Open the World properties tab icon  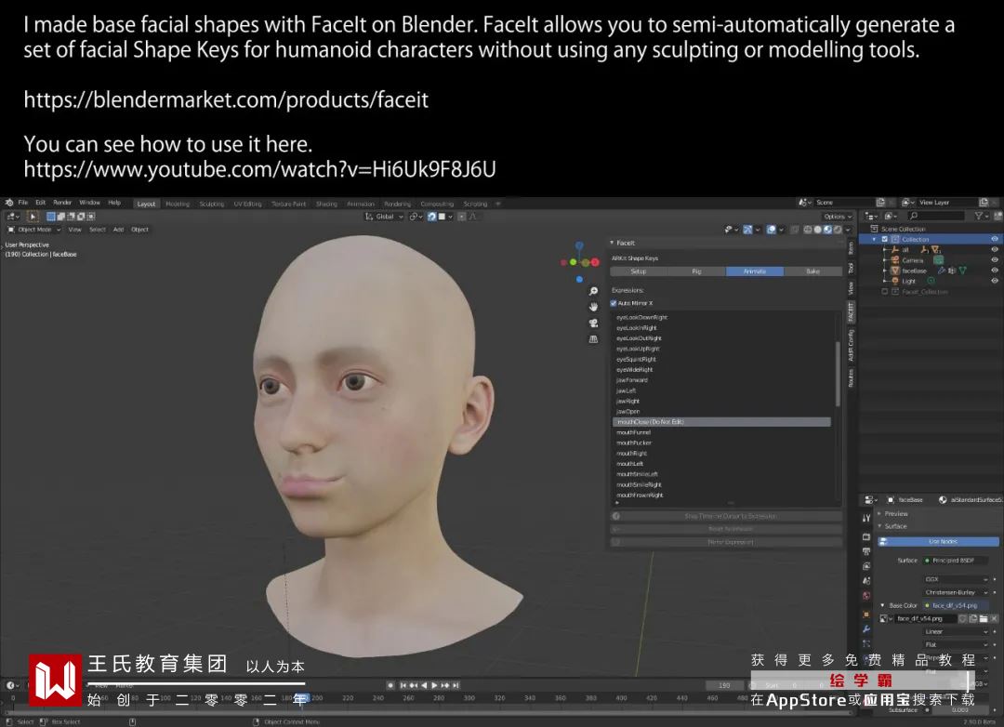(866, 596)
